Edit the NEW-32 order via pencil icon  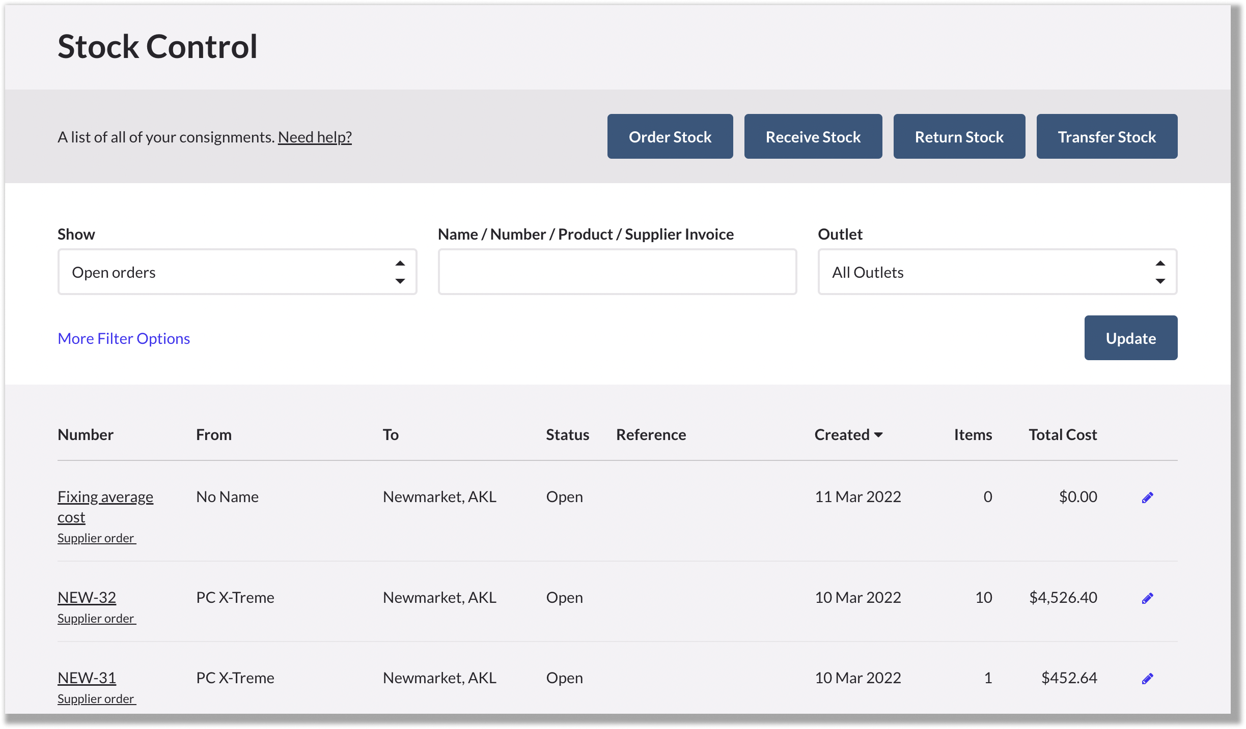1147,598
